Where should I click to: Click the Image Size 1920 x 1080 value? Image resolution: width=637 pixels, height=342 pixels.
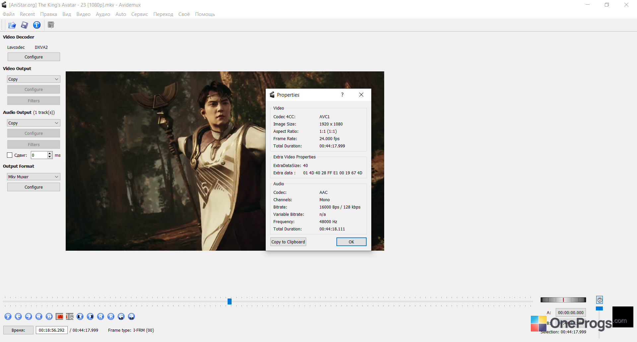coord(331,124)
